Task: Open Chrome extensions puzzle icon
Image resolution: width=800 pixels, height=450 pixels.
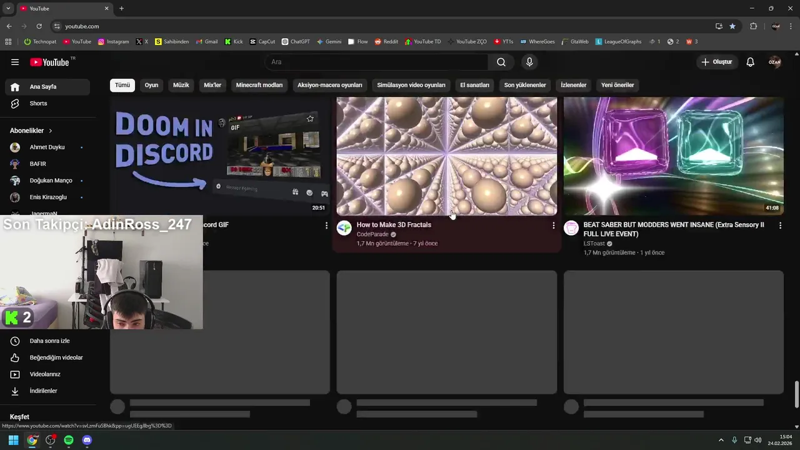Action: tap(753, 26)
